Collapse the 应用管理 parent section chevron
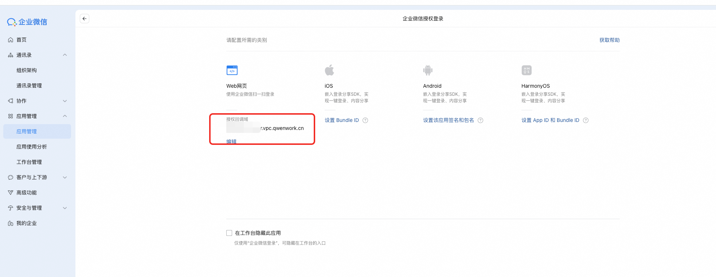Image resolution: width=716 pixels, height=277 pixels. (x=65, y=116)
